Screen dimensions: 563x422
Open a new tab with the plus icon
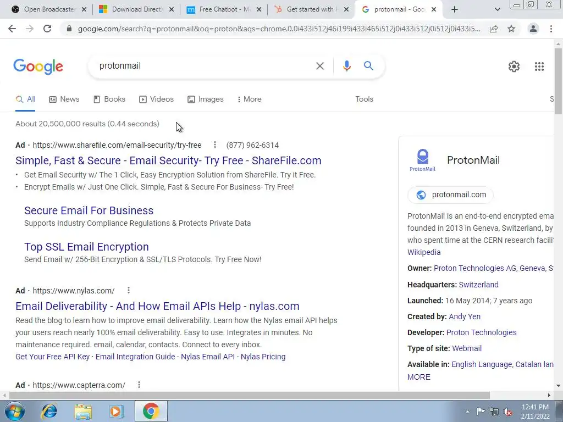point(455,9)
